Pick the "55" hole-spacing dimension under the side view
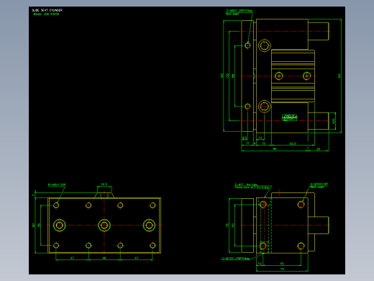 (282, 264)
